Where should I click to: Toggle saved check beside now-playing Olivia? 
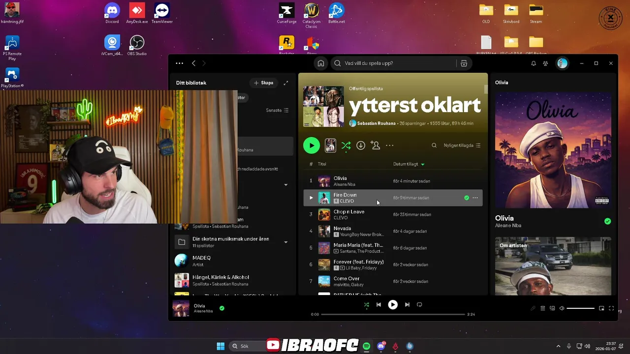(x=222, y=308)
